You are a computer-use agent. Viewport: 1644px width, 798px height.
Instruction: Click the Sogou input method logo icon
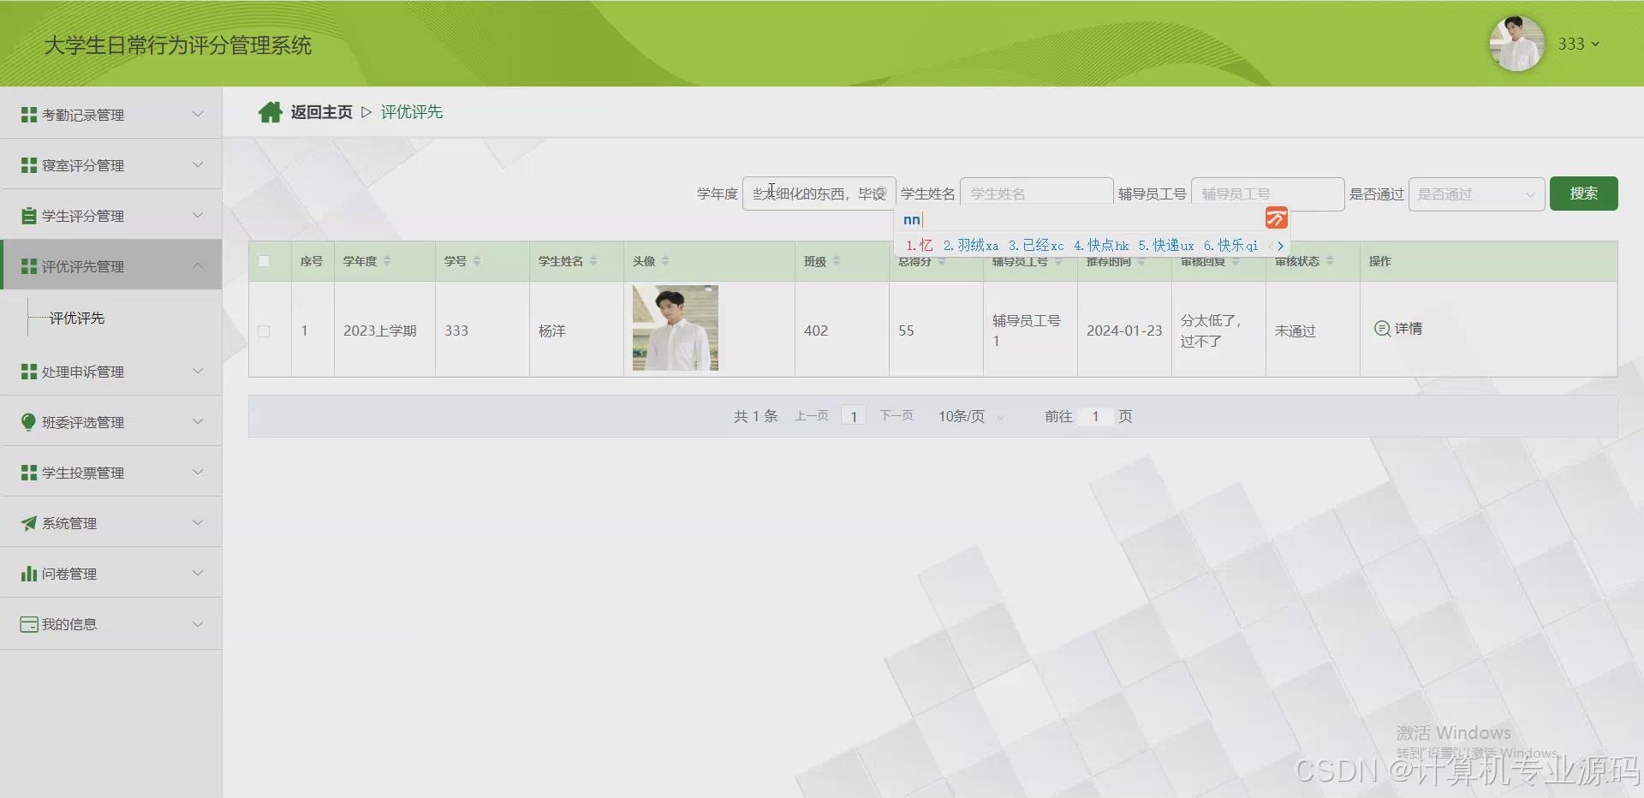[x=1276, y=218]
